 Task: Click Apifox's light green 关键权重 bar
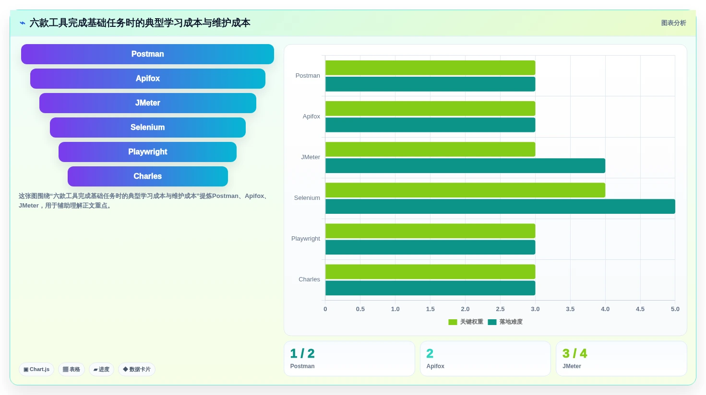(x=430, y=108)
